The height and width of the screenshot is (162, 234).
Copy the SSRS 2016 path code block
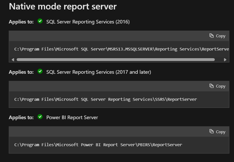(x=217, y=36)
